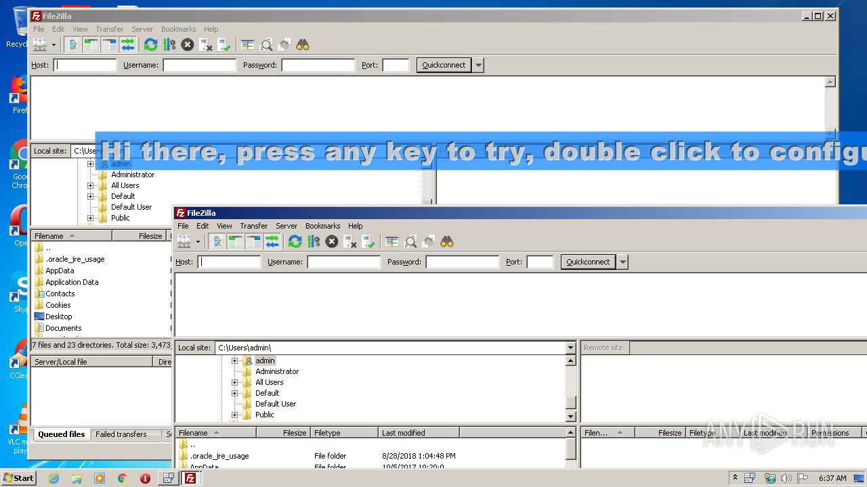Open Site Manager in front FileZilla window
The image size is (867, 487).
184,241
